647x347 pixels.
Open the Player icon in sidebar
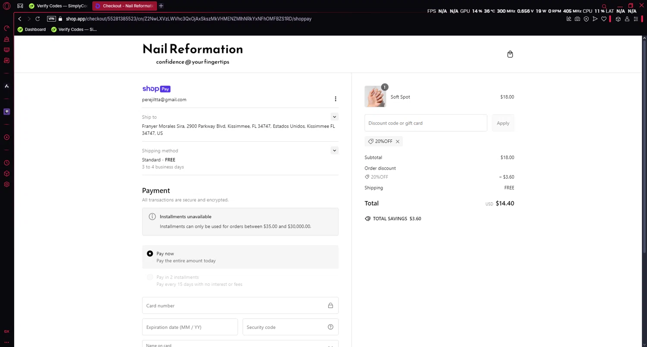click(6, 137)
